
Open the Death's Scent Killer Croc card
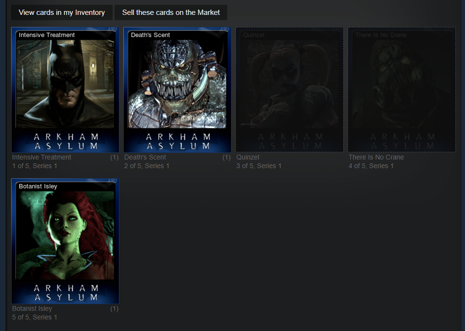point(177,90)
